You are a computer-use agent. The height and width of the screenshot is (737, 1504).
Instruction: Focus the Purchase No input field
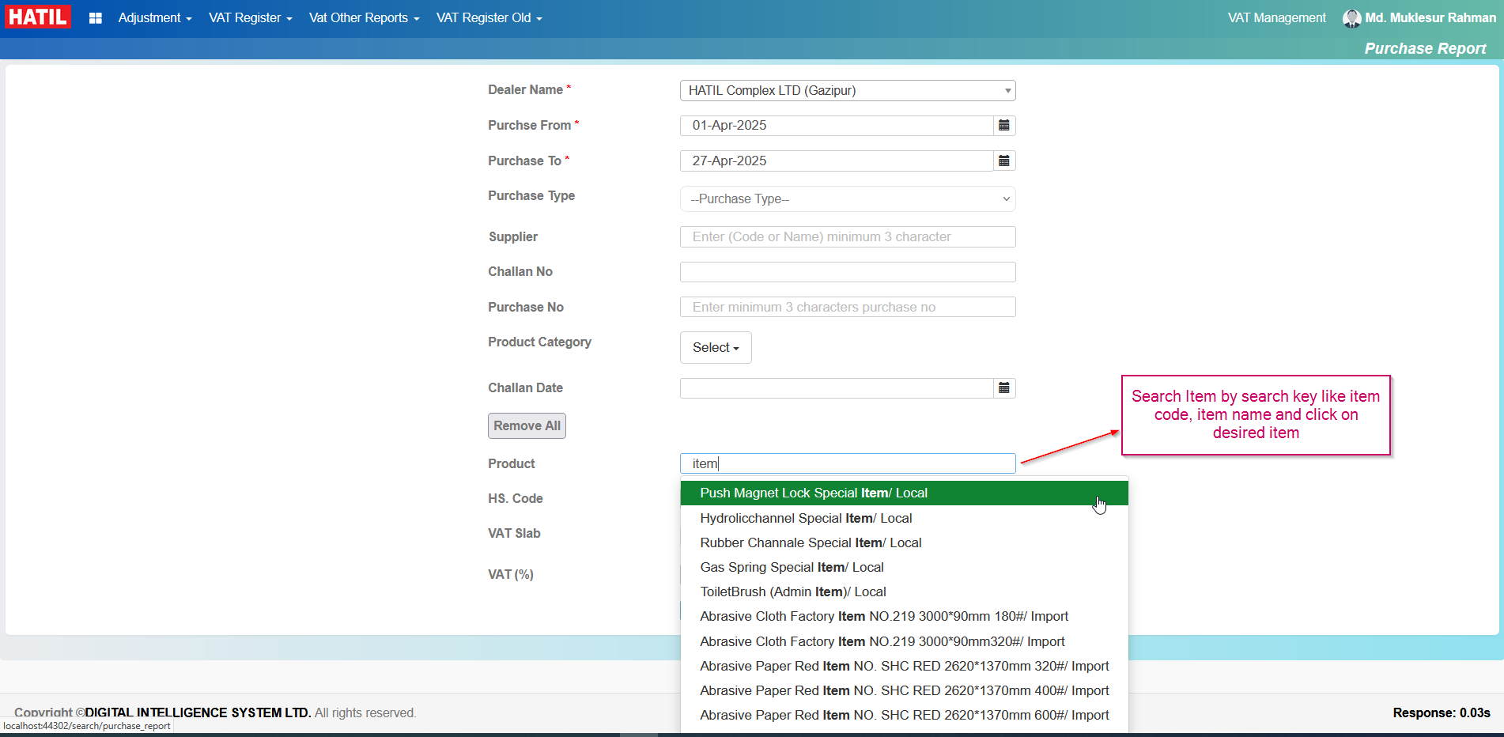click(x=848, y=308)
